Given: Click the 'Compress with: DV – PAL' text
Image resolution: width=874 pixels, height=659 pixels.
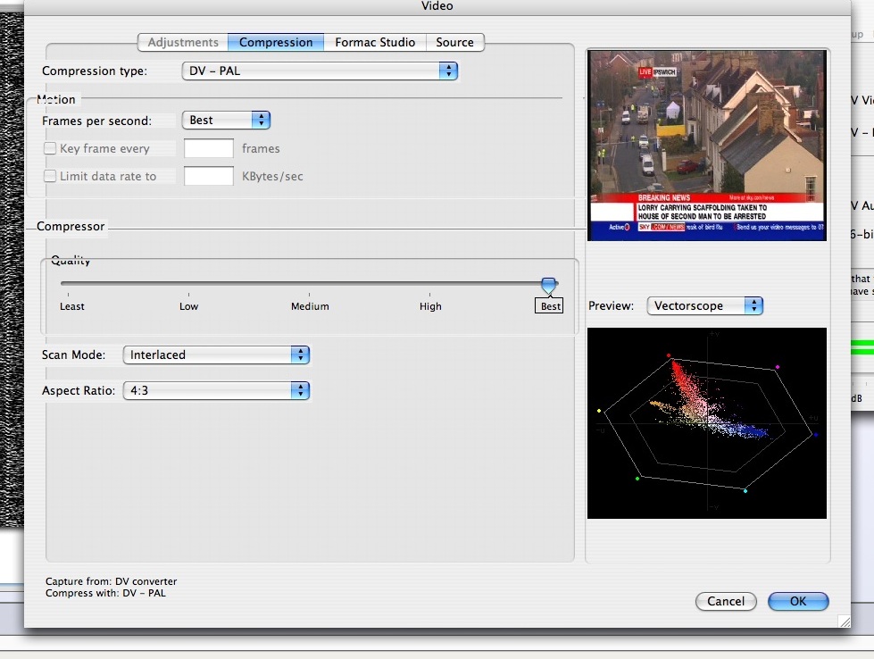Looking at the screenshot, I should pos(106,593).
